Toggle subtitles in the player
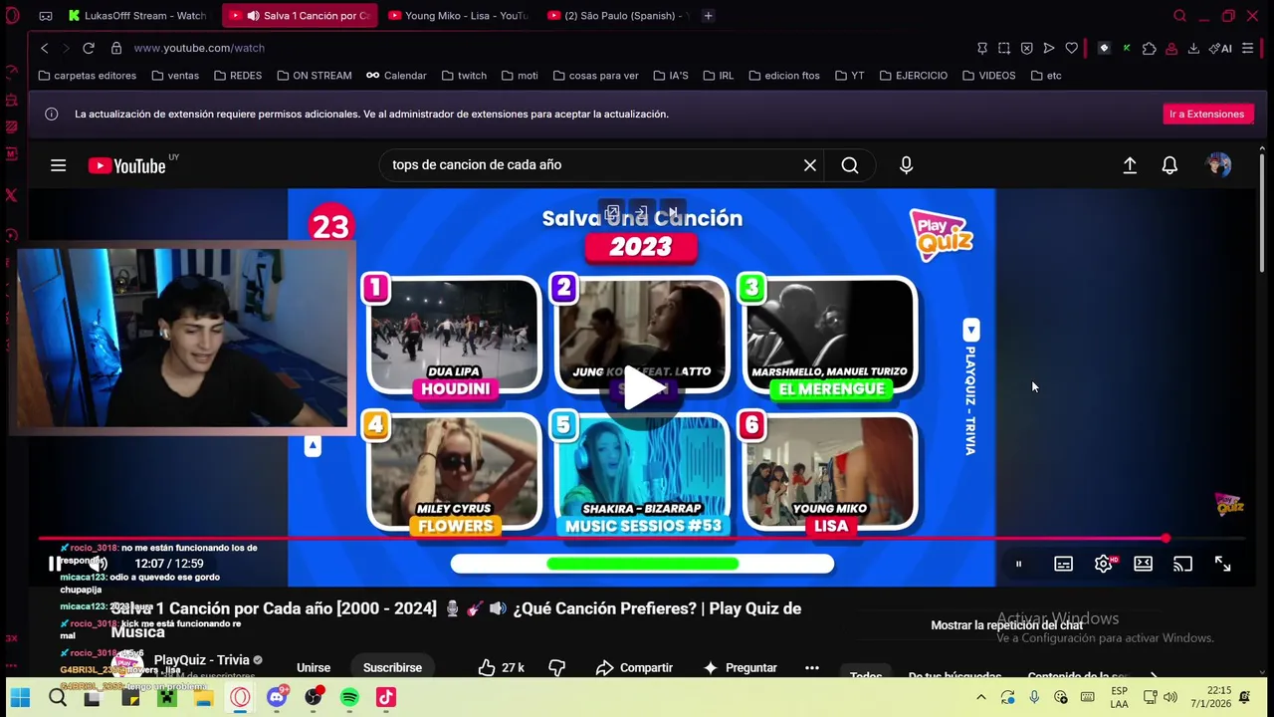This screenshot has width=1274, height=717. click(1063, 565)
